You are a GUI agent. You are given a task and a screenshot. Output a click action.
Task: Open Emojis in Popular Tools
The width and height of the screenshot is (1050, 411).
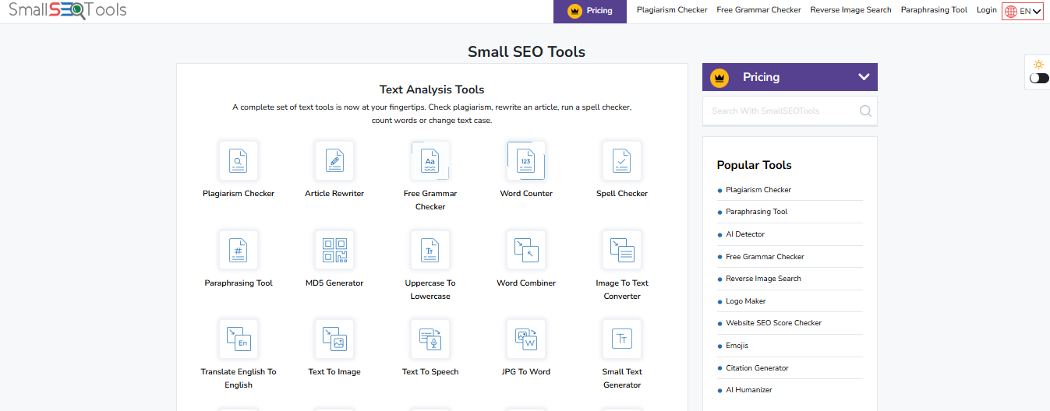pyautogui.click(x=737, y=346)
